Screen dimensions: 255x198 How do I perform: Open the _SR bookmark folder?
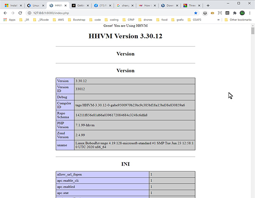[24, 20]
